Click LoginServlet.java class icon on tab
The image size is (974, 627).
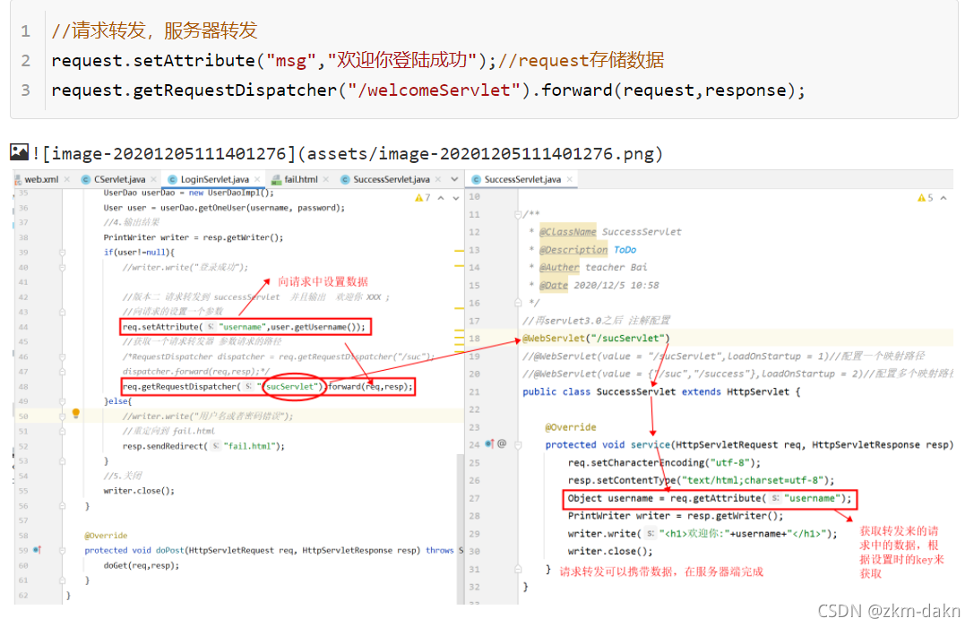pos(173,179)
